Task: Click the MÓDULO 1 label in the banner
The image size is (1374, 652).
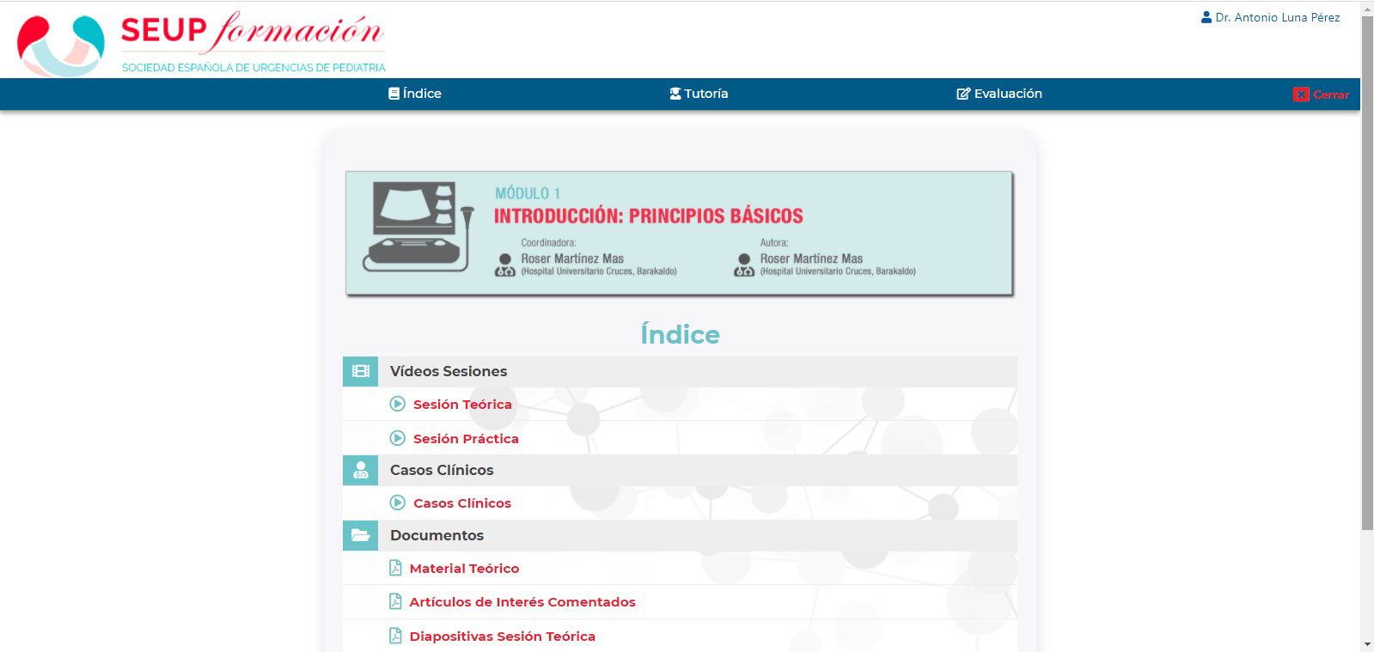Action: (527, 193)
